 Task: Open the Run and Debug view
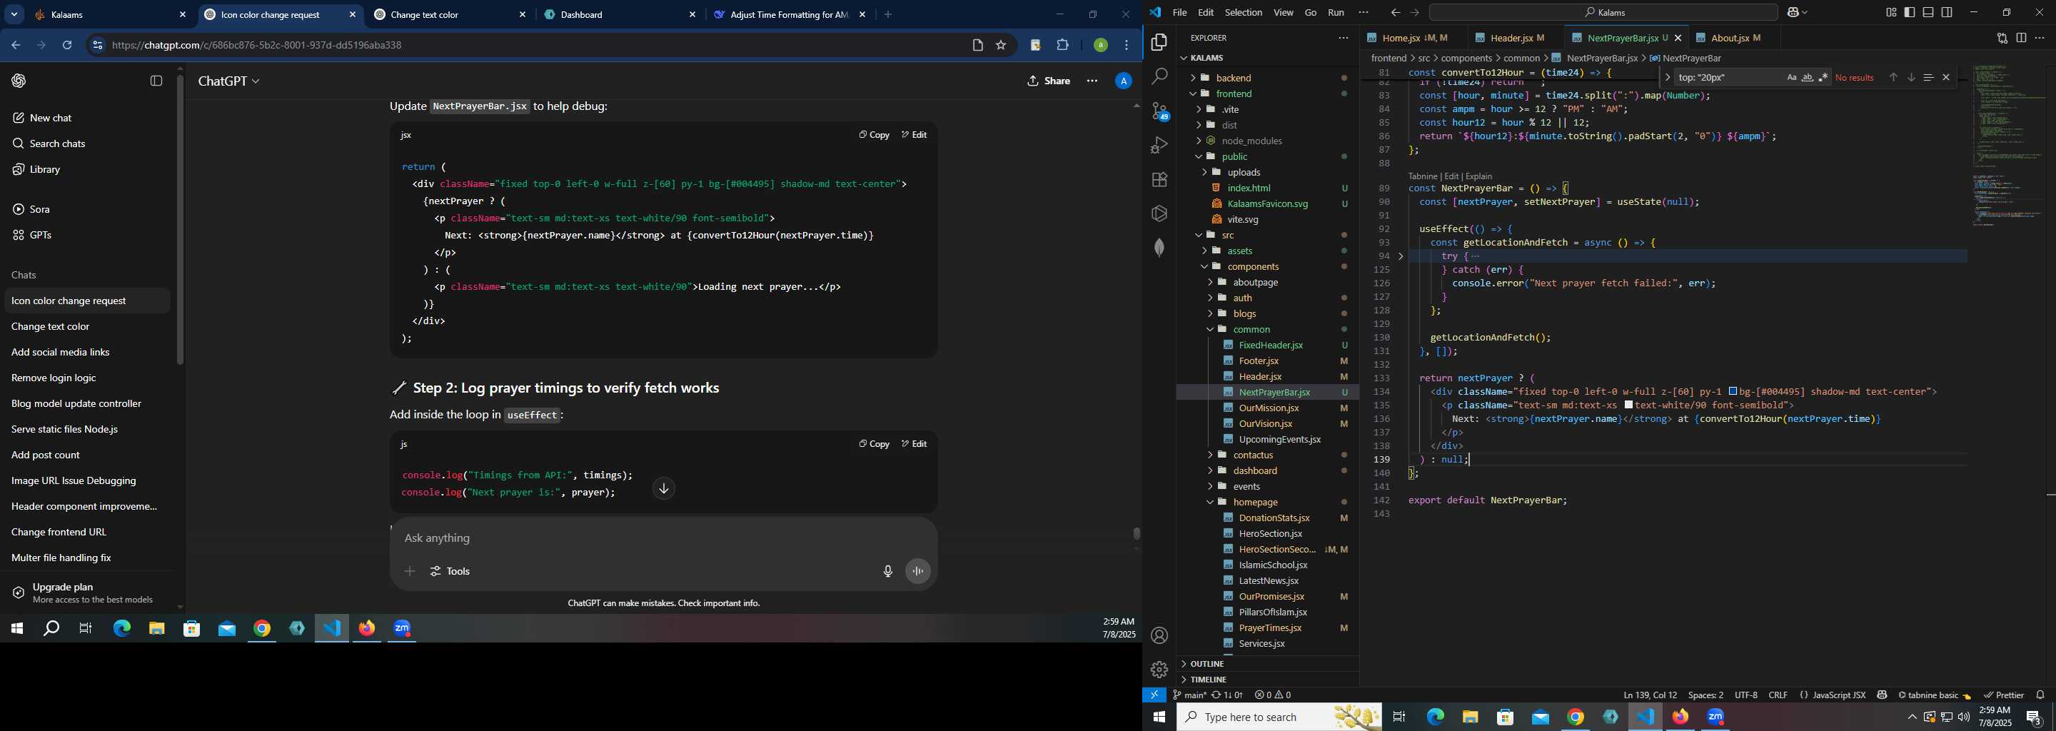(x=1159, y=145)
